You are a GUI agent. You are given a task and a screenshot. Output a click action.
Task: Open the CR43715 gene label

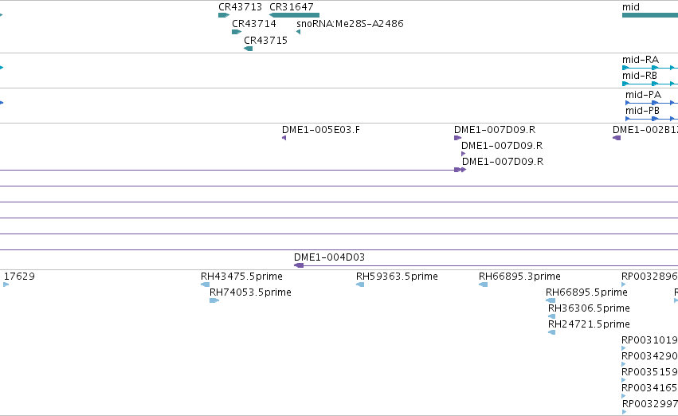click(x=265, y=40)
